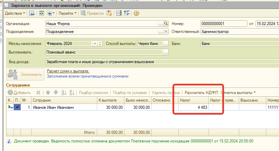This screenshot has width=279, height=151.
Task: Click the move row down arrow icon
Action: (55, 93)
